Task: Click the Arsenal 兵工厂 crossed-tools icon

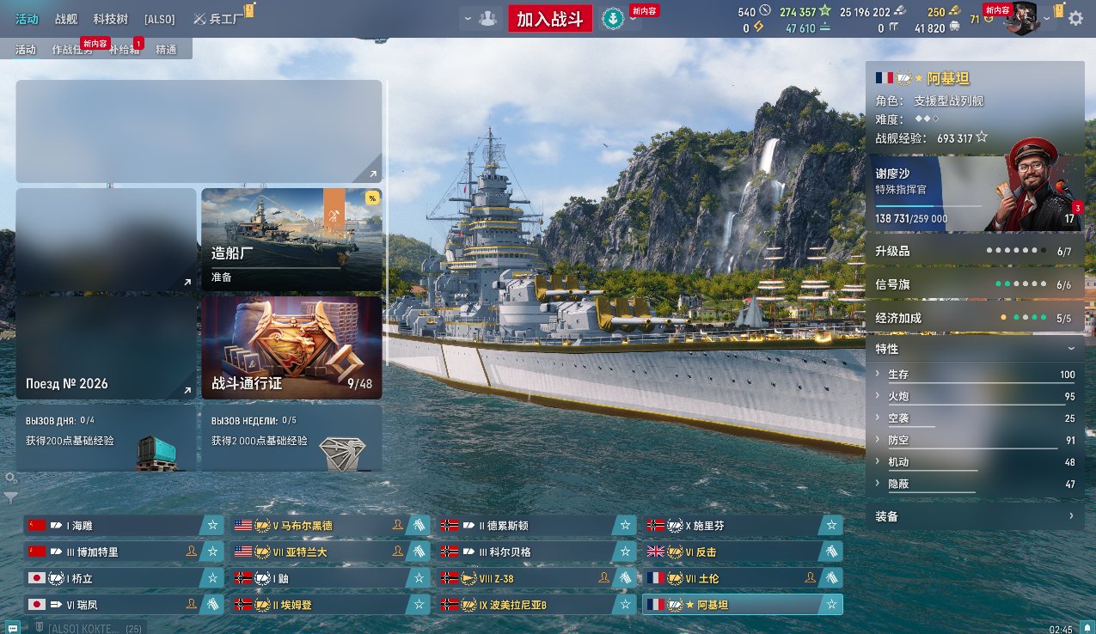Action: (x=201, y=18)
